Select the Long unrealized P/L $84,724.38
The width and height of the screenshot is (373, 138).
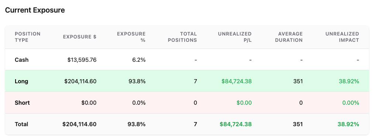click(x=236, y=81)
